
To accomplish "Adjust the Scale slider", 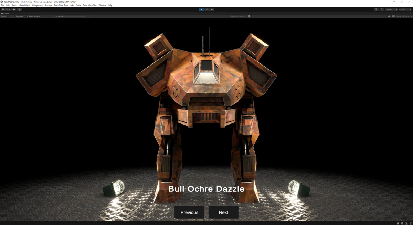I will click(74, 16).
